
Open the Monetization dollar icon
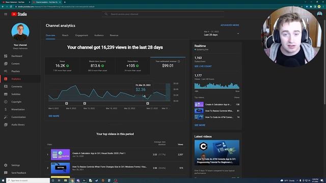click(6, 109)
